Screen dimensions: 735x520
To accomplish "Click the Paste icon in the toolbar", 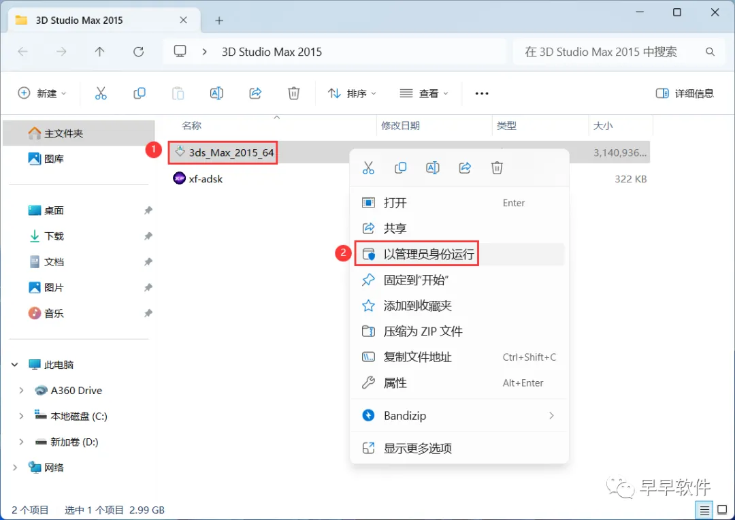I will coord(178,93).
